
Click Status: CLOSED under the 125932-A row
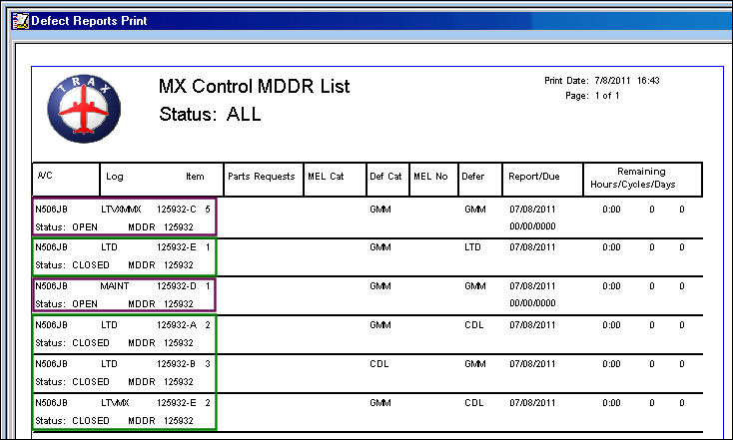72,343
